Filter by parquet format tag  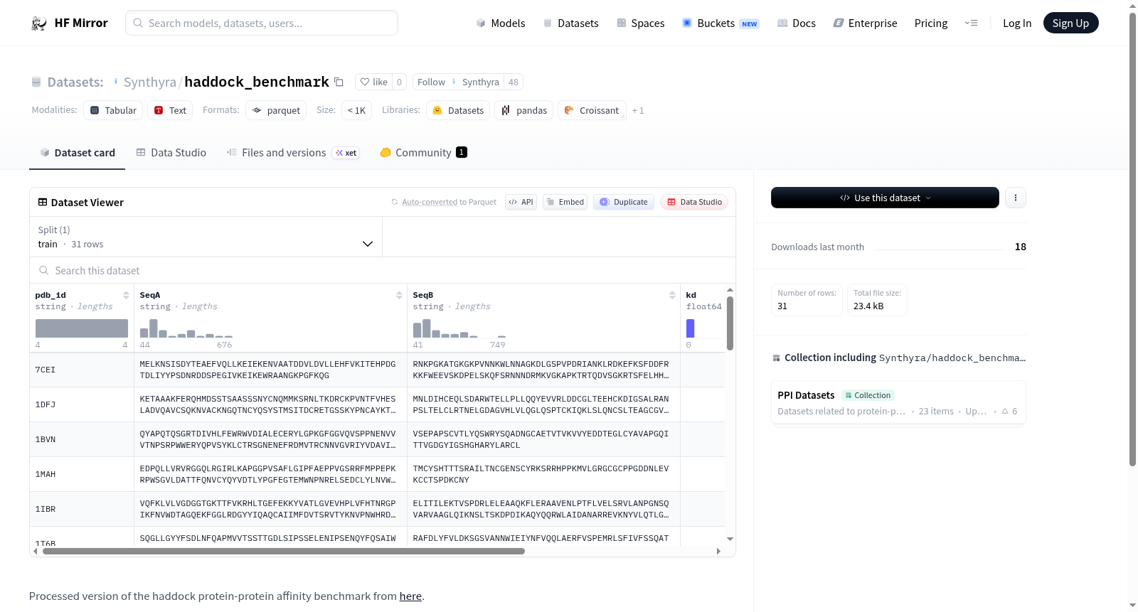(276, 110)
